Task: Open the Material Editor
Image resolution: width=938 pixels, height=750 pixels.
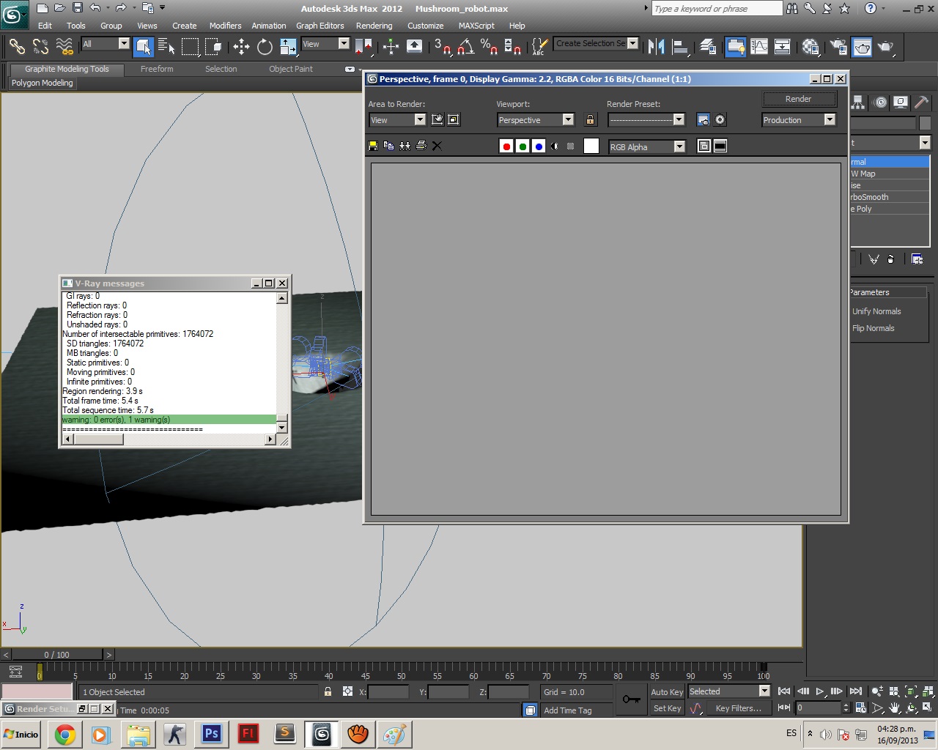Action: pyautogui.click(x=810, y=46)
